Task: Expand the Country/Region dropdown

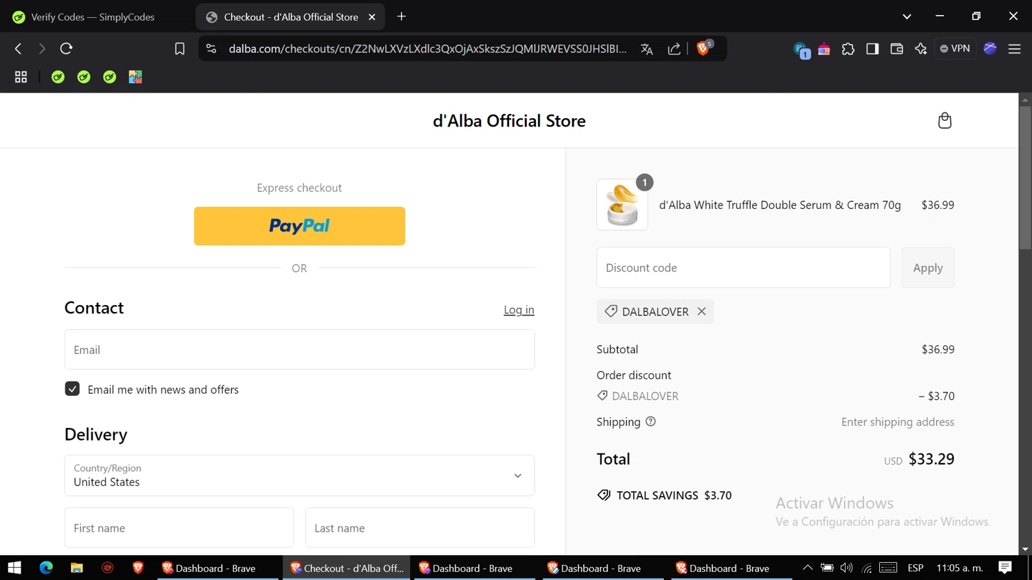Action: [299, 476]
